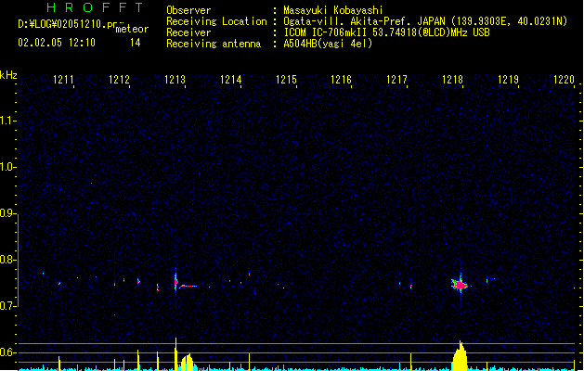Viewport: 584px width, 371px height.
Task: Click the 1212 time axis marker
Action: [x=119, y=80]
